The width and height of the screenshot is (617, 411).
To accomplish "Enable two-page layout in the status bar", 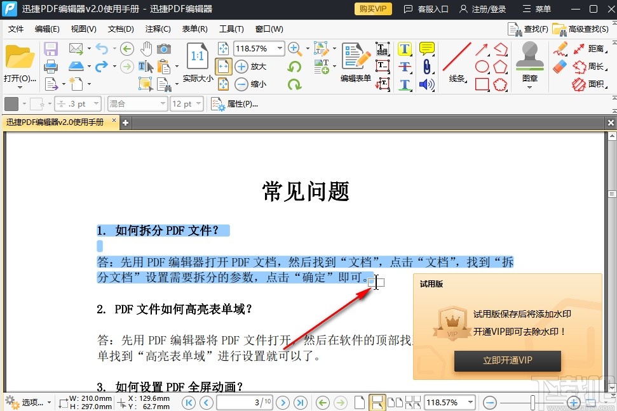I will (395, 402).
